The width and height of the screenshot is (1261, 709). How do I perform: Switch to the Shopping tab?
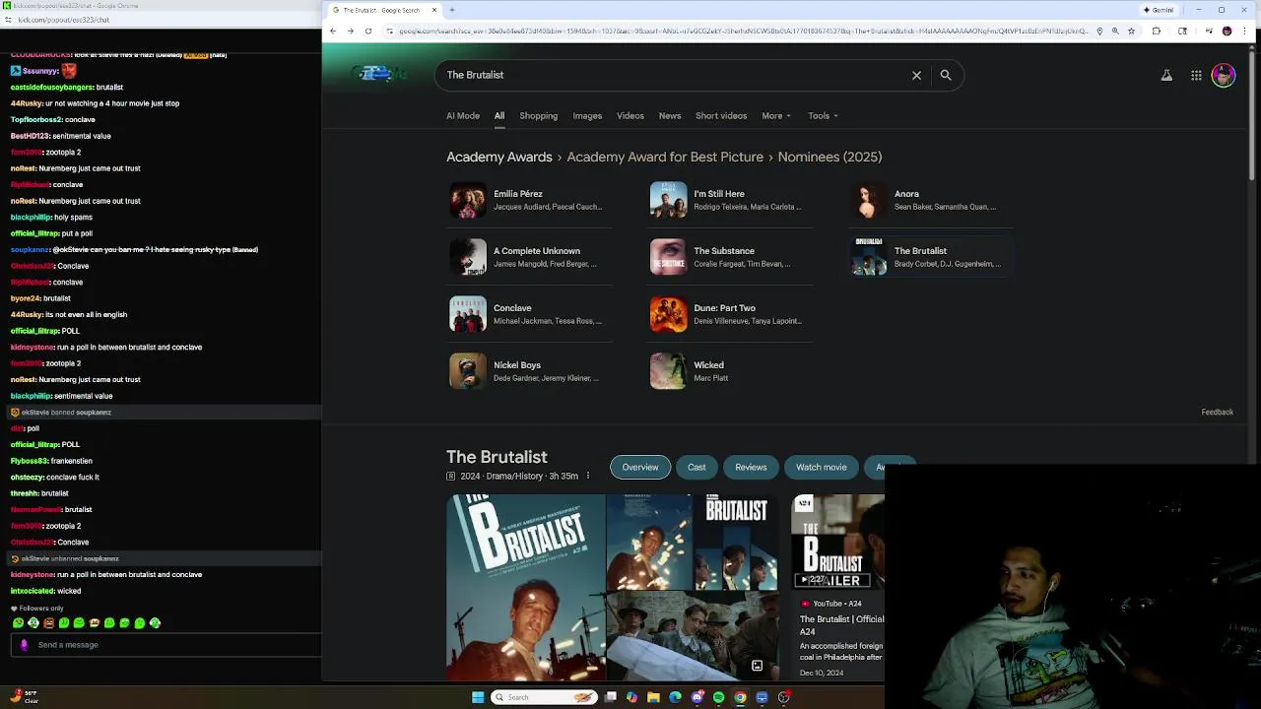pos(539,116)
